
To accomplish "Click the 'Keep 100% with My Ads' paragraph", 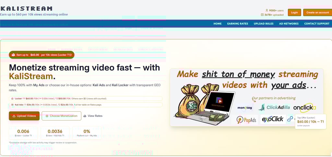I will [85, 87].
